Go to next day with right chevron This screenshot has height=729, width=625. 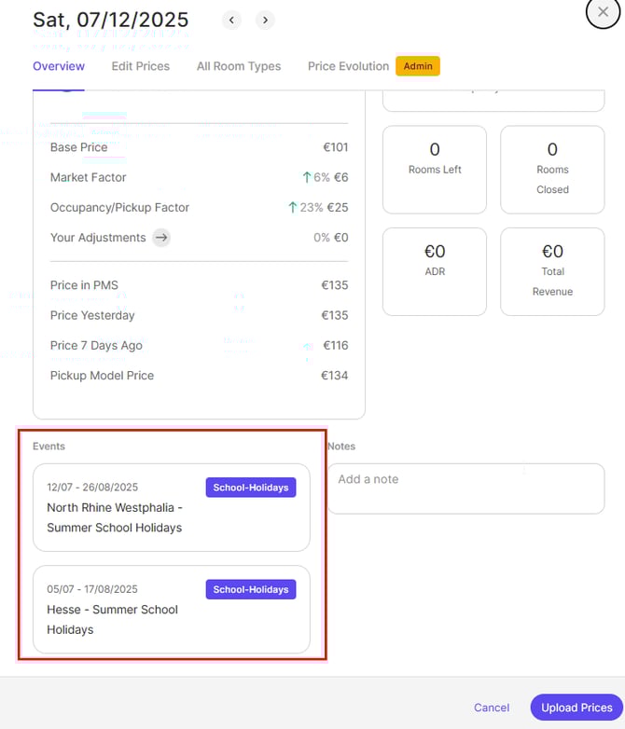click(x=265, y=20)
